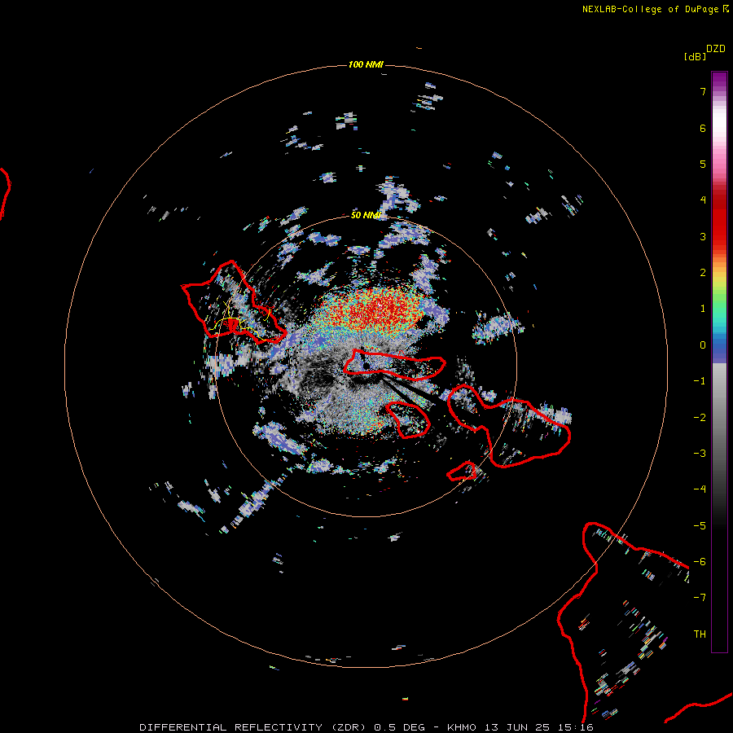Screen dimensions: 733x733
Task: Click the -4 value on the color scale
Action: 700,489
